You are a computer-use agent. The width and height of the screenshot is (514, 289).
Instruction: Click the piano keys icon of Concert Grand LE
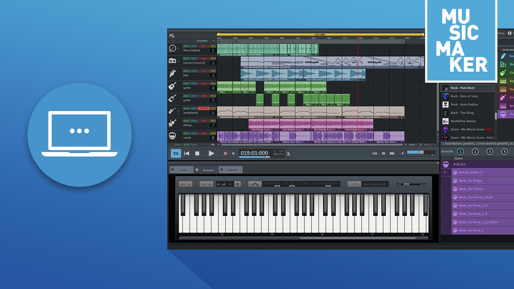[x=172, y=61]
